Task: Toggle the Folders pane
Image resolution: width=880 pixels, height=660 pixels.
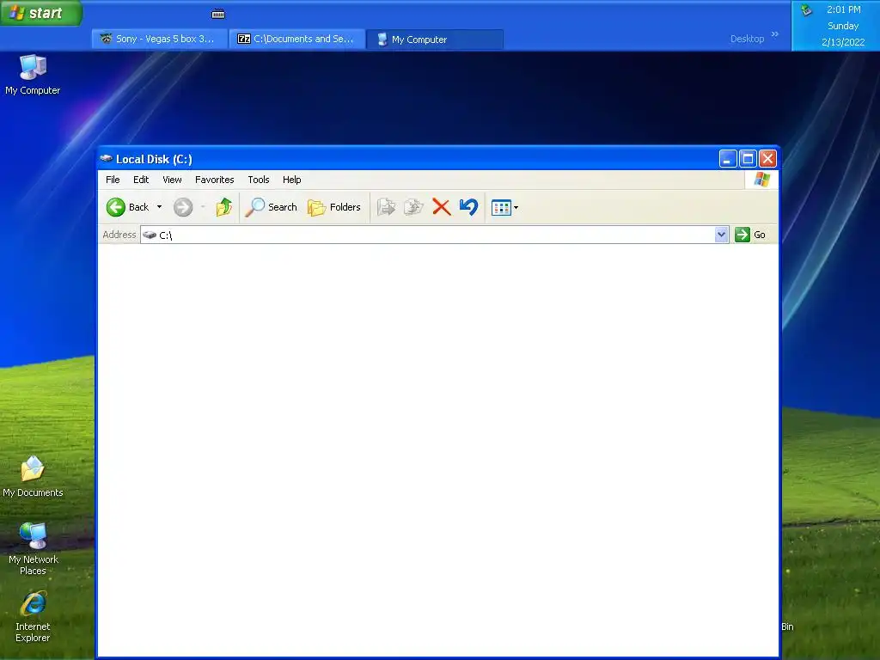Action: pyautogui.click(x=334, y=207)
